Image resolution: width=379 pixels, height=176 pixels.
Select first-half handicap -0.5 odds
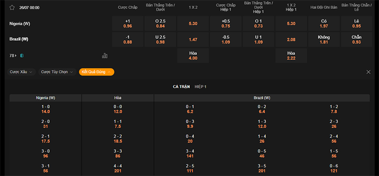pyautogui.click(x=226, y=40)
